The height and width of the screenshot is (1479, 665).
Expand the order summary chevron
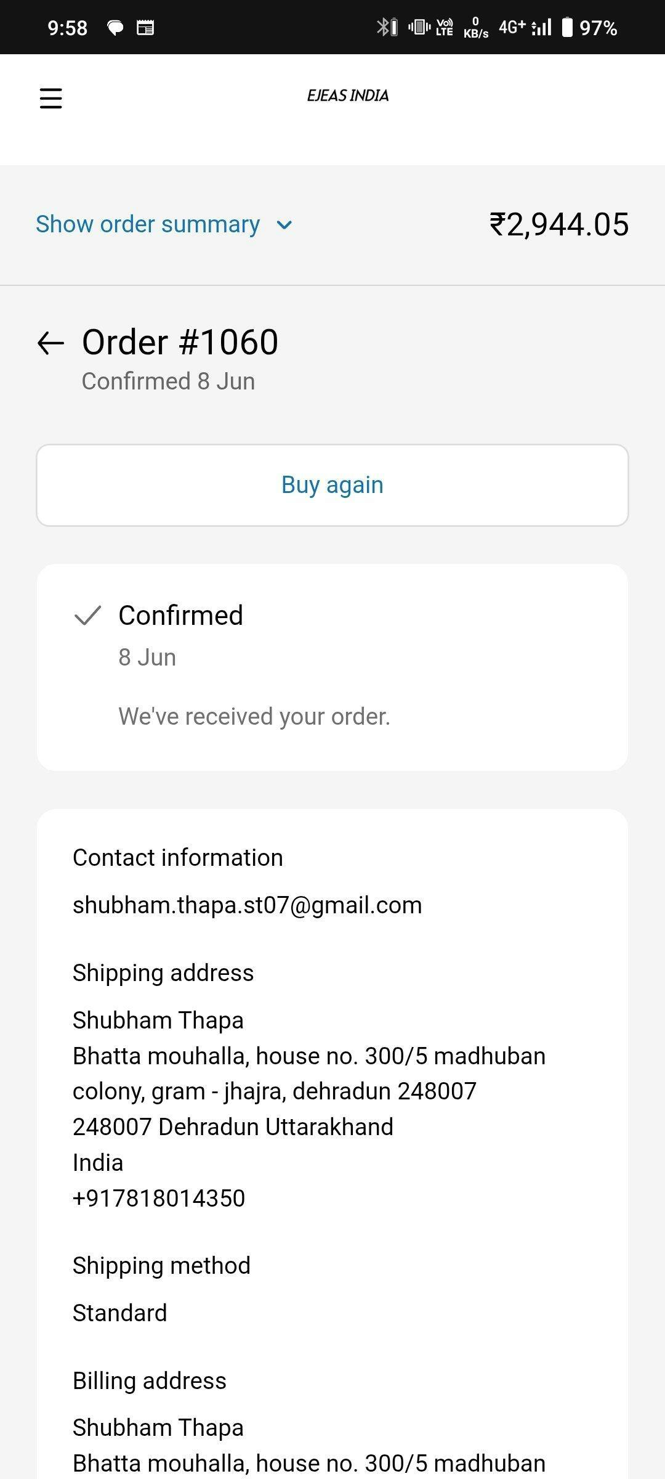284,225
